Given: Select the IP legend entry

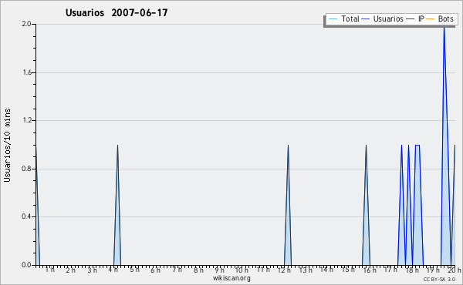Looking at the screenshot, I should 415,18.
